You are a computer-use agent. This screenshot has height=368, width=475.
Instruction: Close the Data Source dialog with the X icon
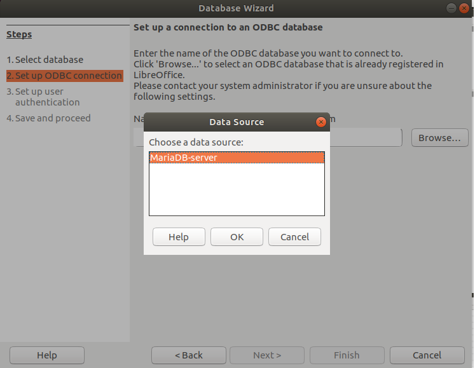321,122
